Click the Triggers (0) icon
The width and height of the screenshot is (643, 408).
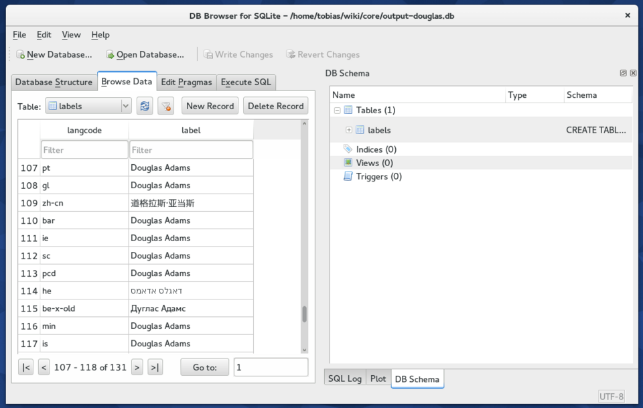point(348,176)
